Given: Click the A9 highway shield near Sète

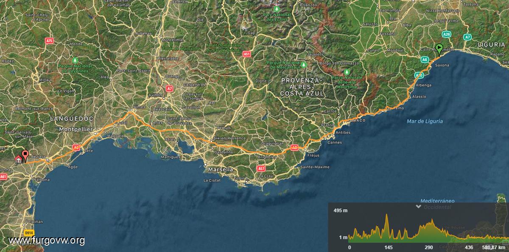Looking at the screenshot, I should [x=76, y=147].
